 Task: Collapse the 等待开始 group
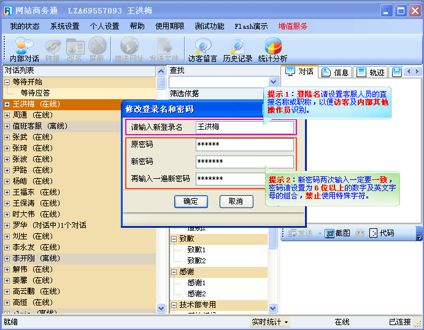pos(7,82)
